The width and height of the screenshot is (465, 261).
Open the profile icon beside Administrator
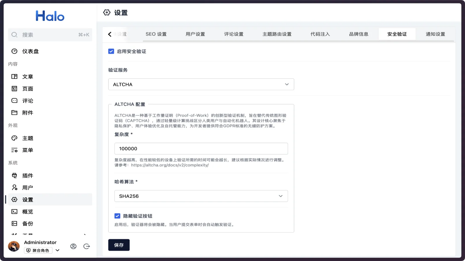tap(73, 246)
